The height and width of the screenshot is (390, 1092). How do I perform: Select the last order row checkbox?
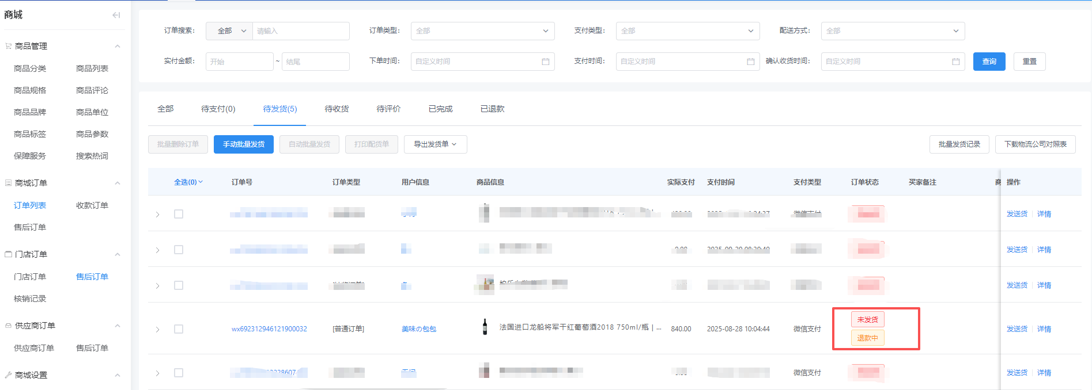coord(179,373)
